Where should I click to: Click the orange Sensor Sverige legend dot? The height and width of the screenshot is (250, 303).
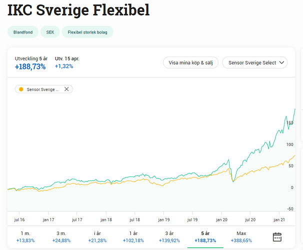tap(21, 89)
